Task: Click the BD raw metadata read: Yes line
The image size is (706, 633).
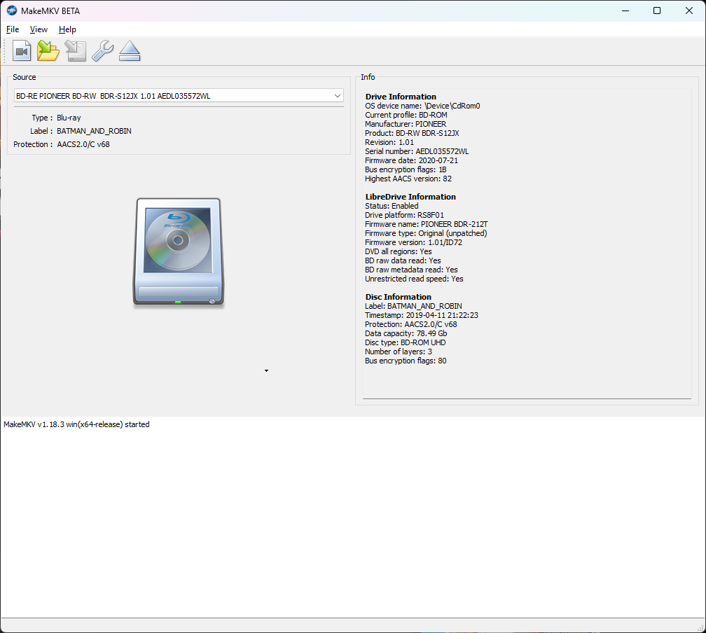Action: click(412, 270)
